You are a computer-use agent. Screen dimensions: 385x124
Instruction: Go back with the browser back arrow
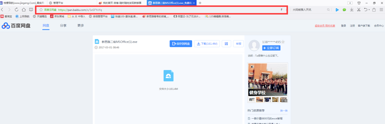click(2, 10)
